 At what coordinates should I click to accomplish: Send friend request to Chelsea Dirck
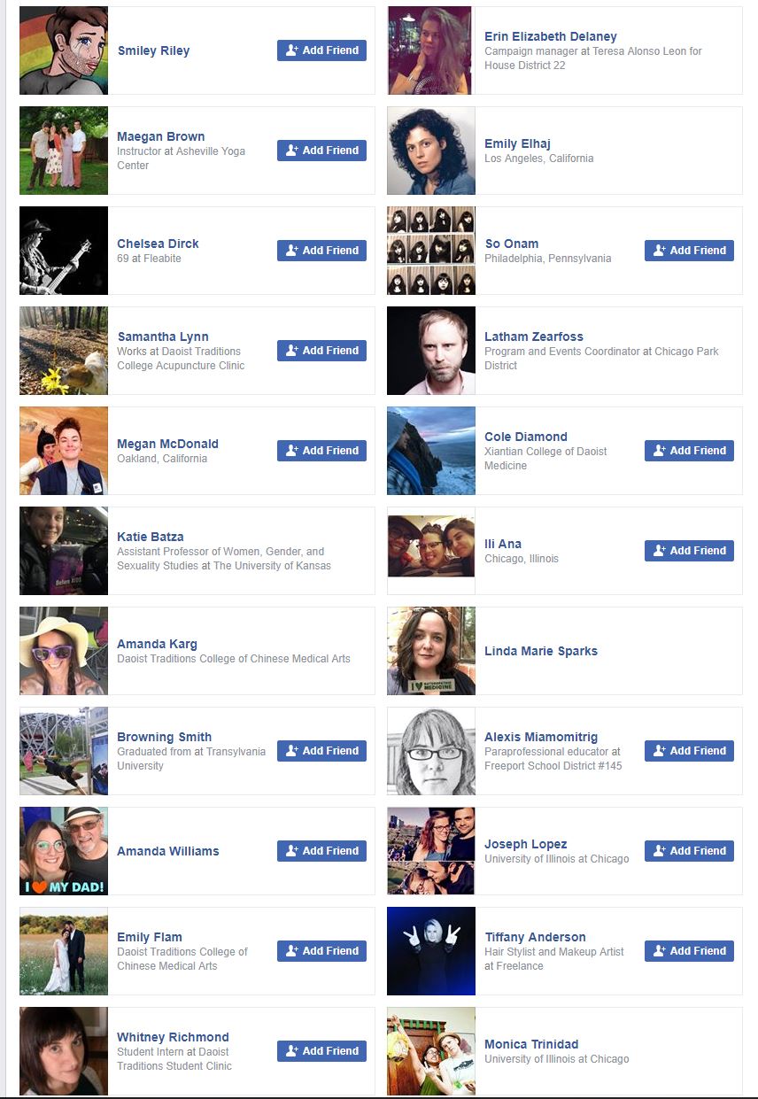pyautogui.click(x=321, y=251)
